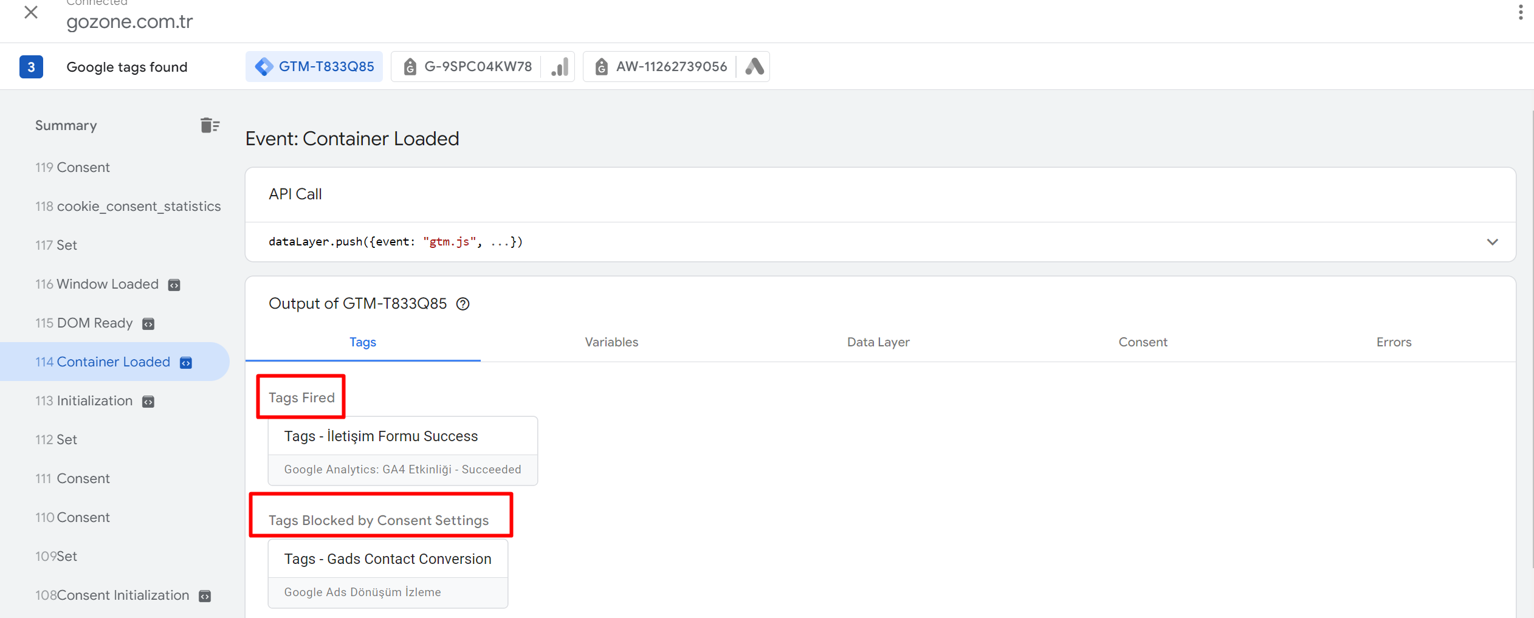This screenshot has width=1534, height=618.
Task: Open the İletişim Formu Success tag card
Action: 402,451
